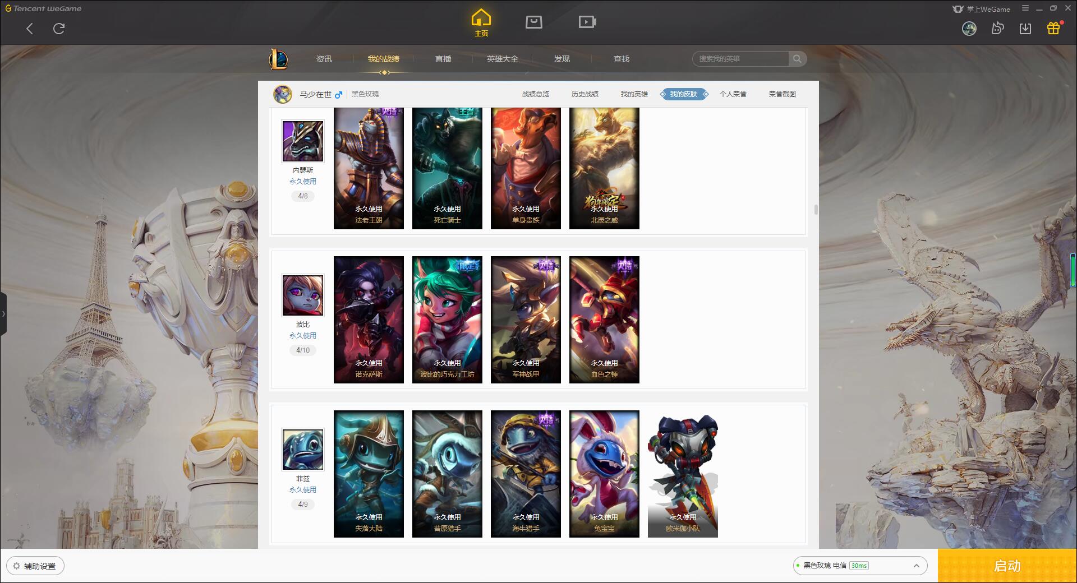Open the video live icon in top bar

587,22
